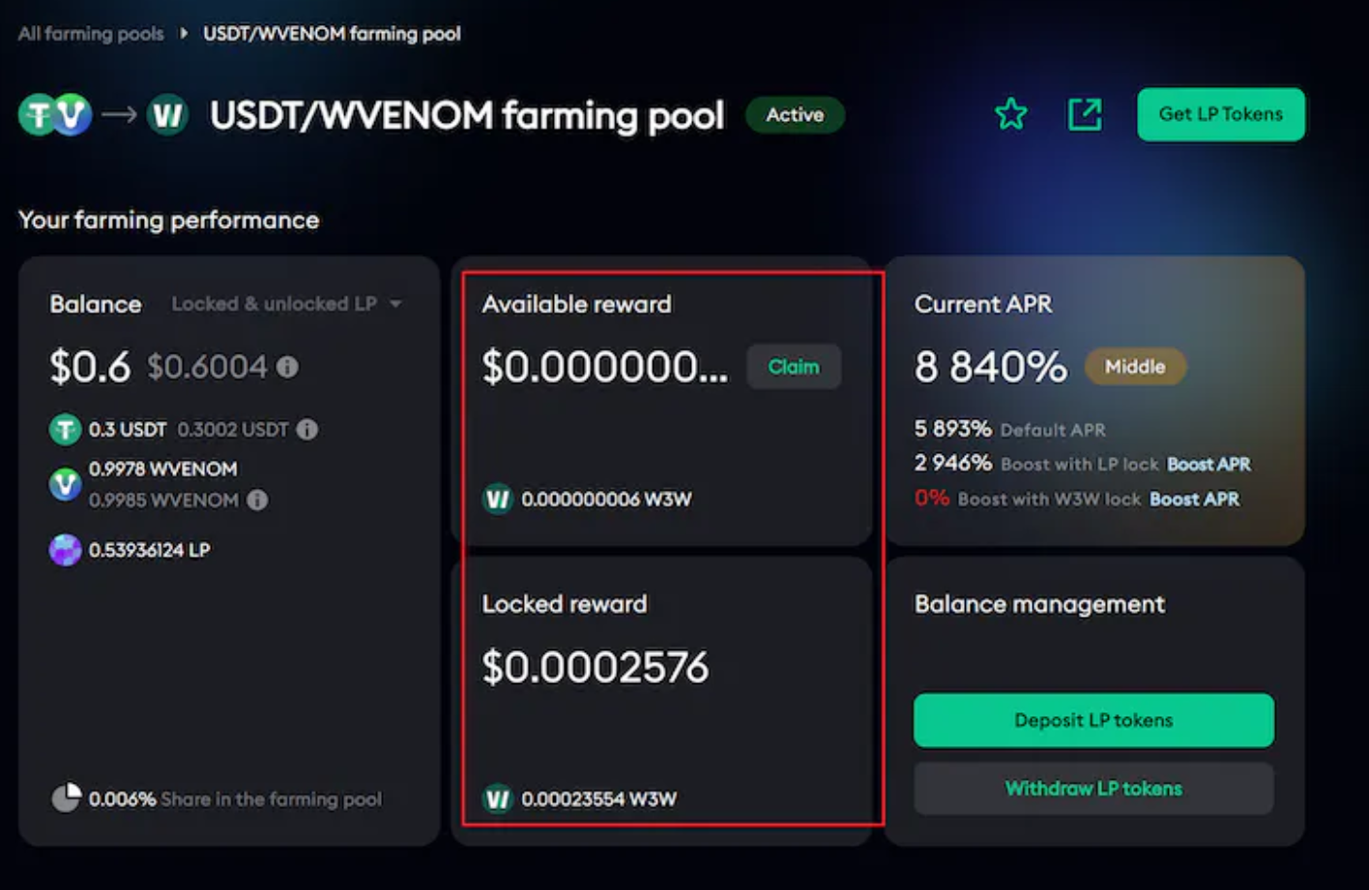Screen dimensions: 1369x890
Task: Click the Get LP Tokens button
Action: pyautogui.click(x=1221, y=114)
